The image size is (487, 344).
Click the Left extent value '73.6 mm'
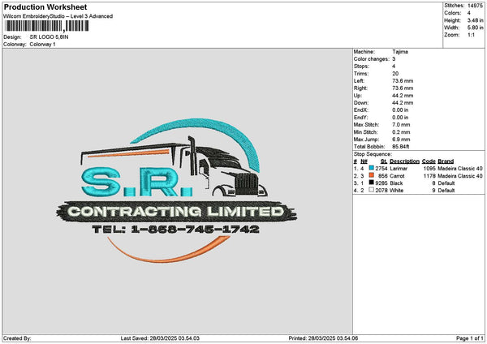coord(403,81)
